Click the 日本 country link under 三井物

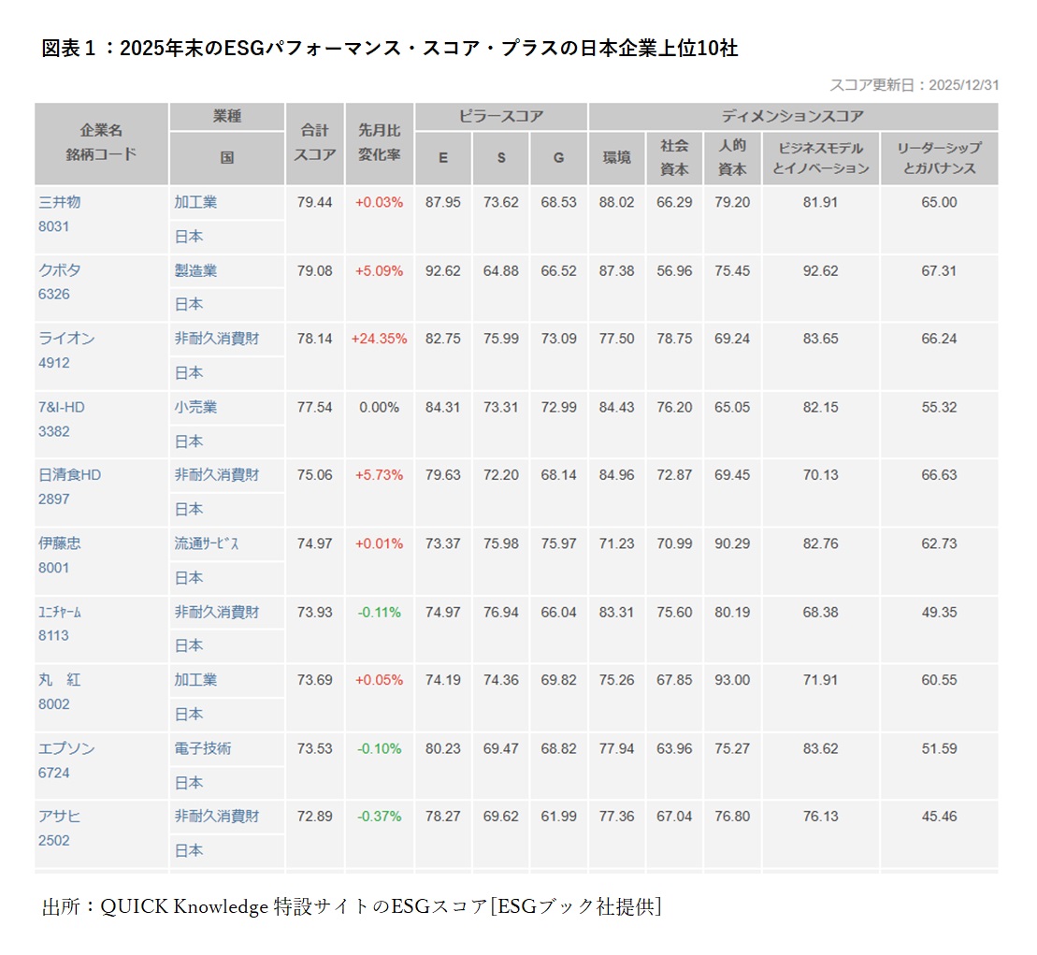[190, 236]
